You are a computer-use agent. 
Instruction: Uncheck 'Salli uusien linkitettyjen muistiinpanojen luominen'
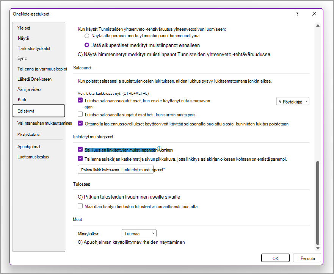pos(80,149)
